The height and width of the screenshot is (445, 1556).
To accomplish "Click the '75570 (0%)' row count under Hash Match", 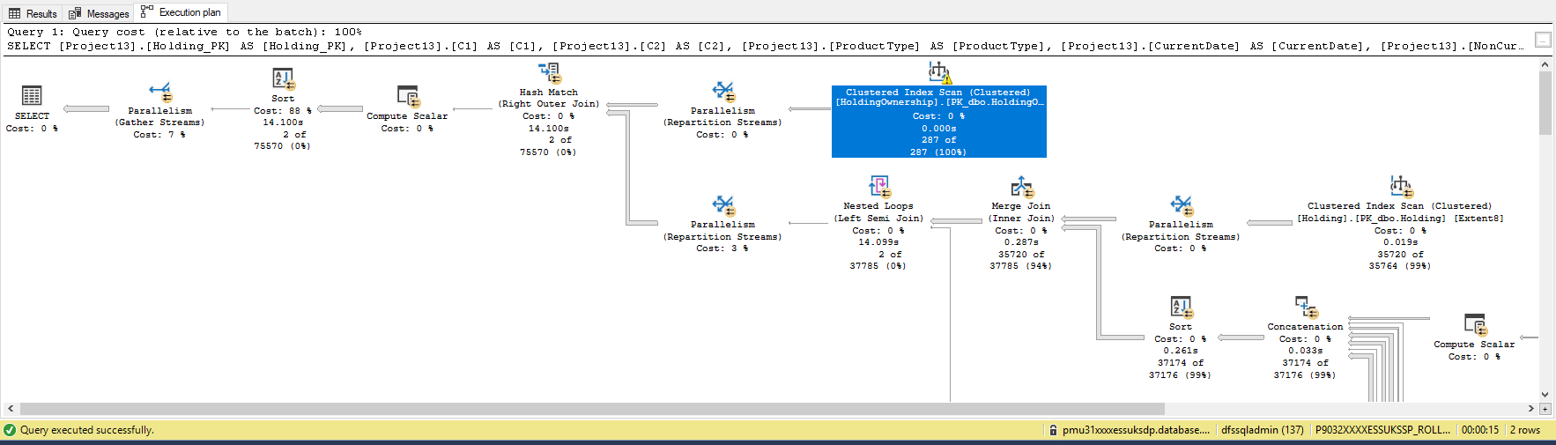I will coord(548,152).
